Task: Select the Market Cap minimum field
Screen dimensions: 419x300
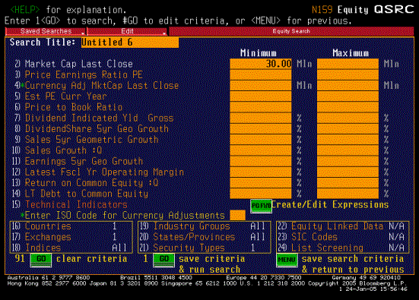Action: click(261, 64)
